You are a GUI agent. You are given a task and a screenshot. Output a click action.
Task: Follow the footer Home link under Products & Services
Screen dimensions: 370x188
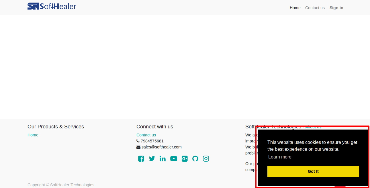coord(33,135)
